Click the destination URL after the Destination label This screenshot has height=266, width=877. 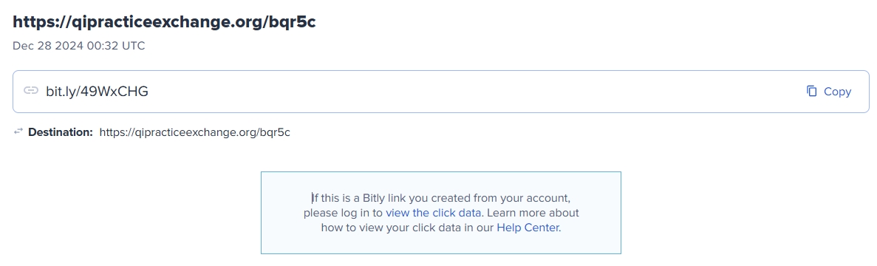point(194,132)
